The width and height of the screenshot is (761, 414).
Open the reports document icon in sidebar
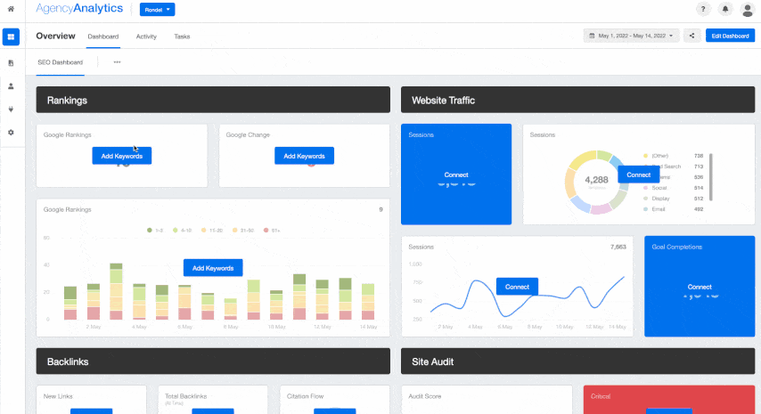click(x=11, y=63)
